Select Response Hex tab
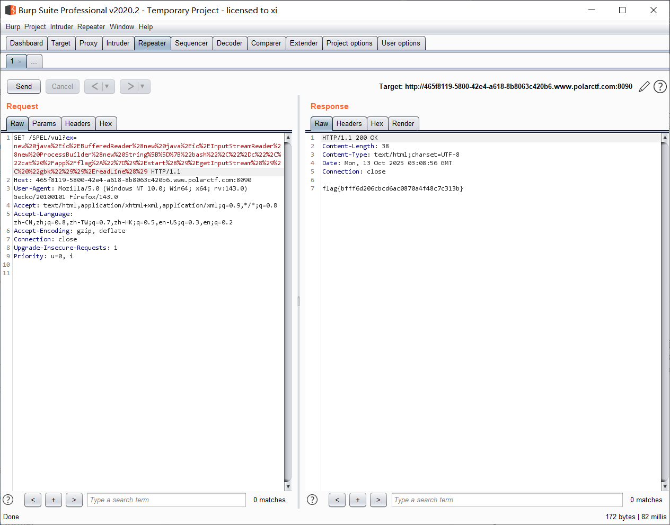Screen dimensions: 670x525 [x=377, y=124]
